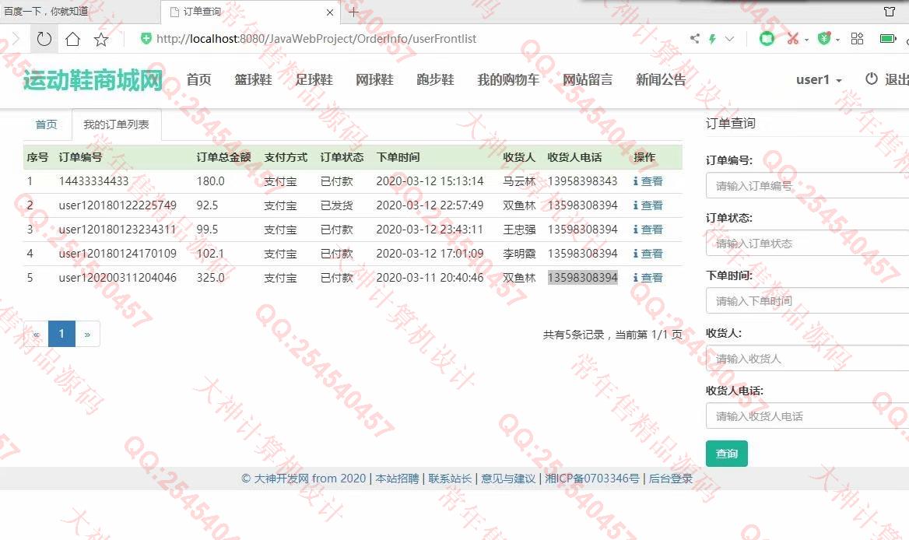Click the 首页 breadcrumb tab
This screenshot has width=909, height=540.
point(47,124)
